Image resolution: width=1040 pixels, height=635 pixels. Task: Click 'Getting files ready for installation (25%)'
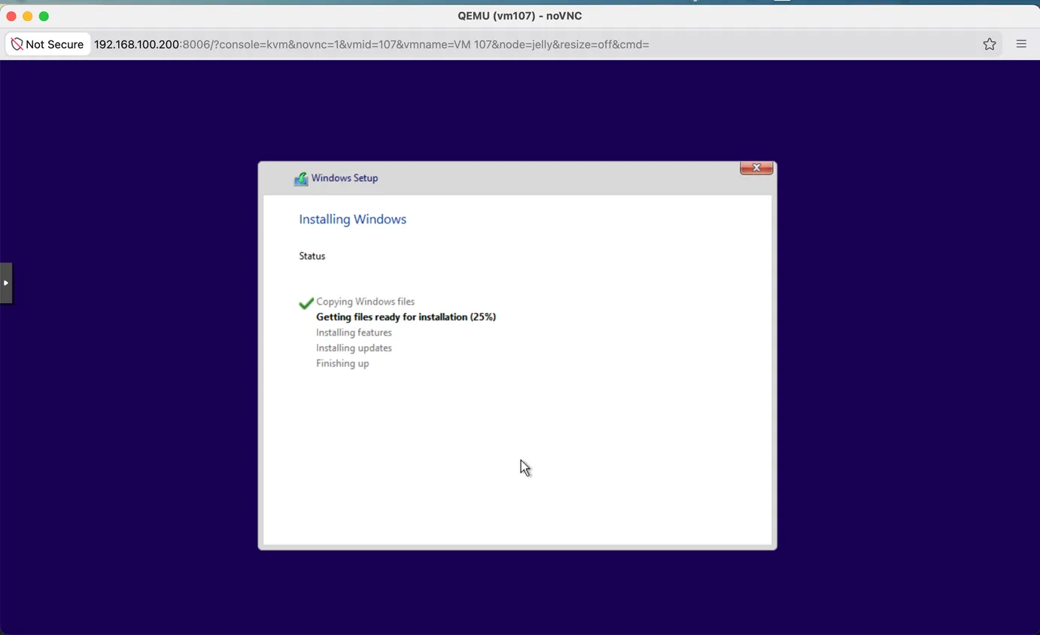pos(406,317)
